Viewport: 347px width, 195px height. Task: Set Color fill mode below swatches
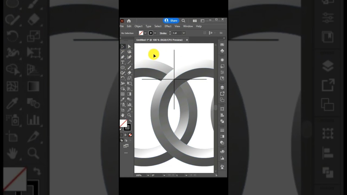point(121,135)
